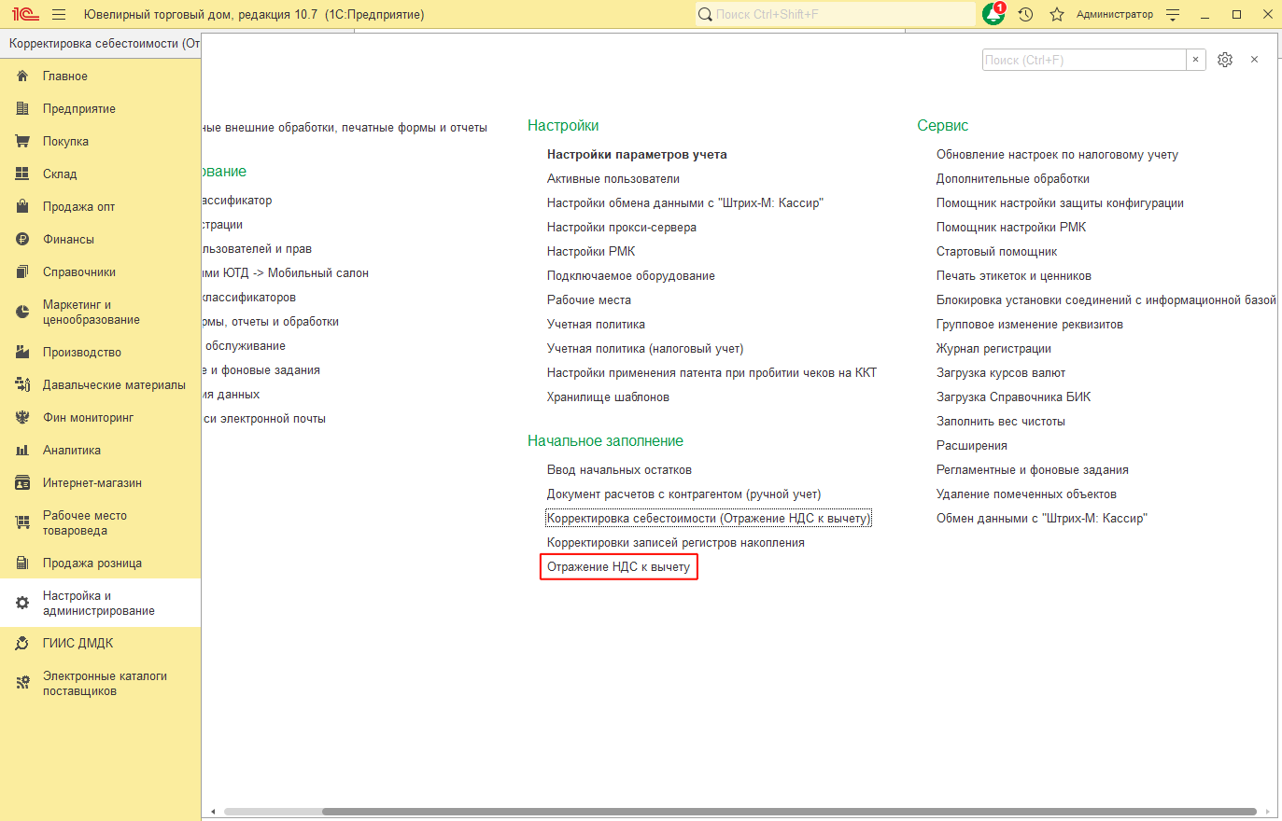
Task: Open Учетная политика (налоговый учет)
Action: tap(645, 349)
